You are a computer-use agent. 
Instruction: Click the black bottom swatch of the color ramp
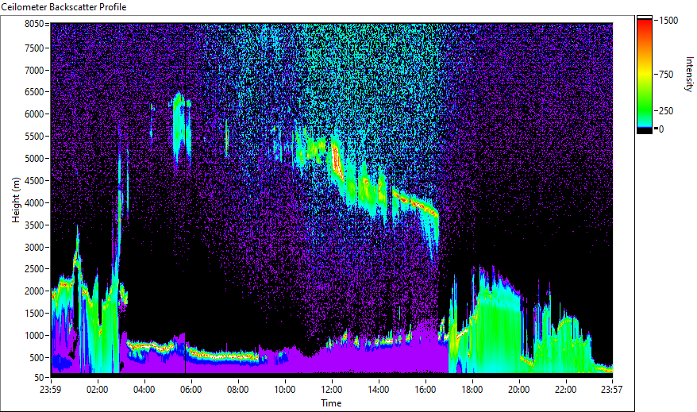tap(644, 131)
